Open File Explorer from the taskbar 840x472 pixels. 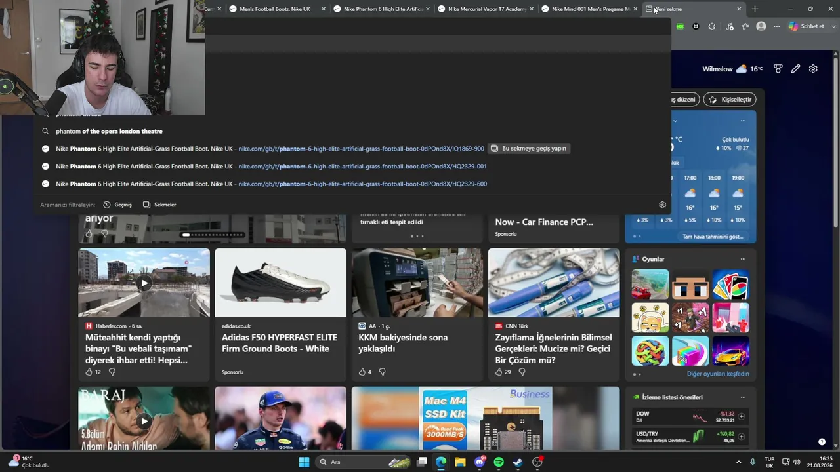(x=460, y=462)
